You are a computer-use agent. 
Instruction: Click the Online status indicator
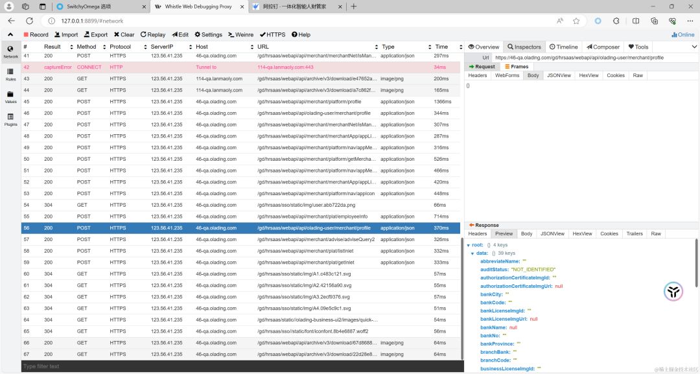(x=683, y=34)
